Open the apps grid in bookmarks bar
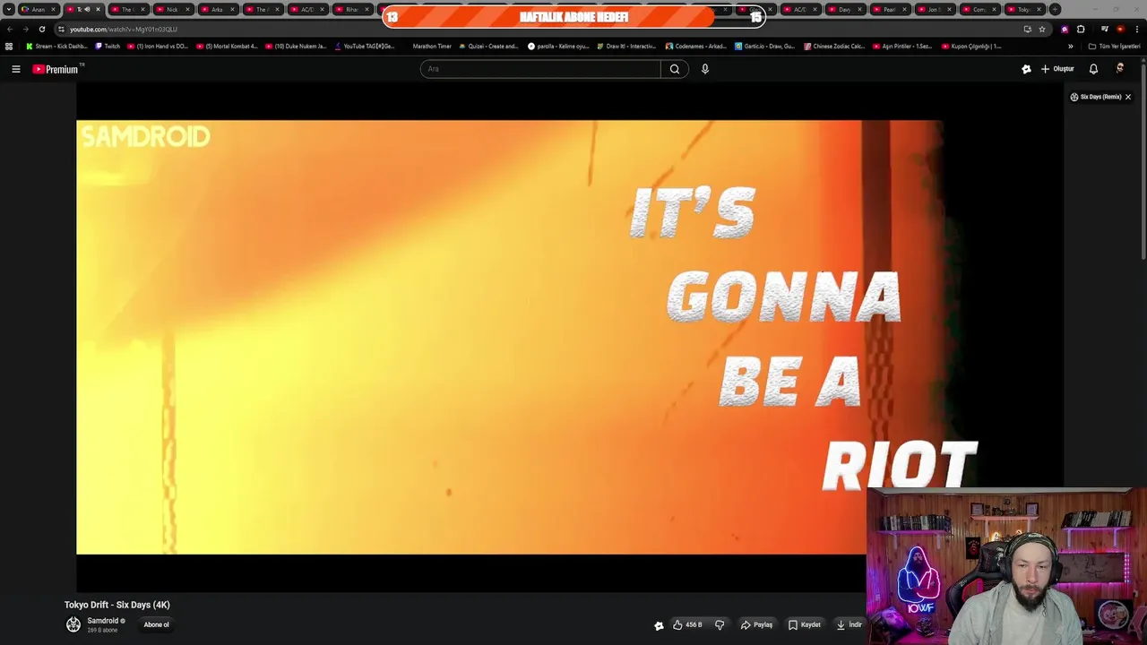 pos(9,47)
